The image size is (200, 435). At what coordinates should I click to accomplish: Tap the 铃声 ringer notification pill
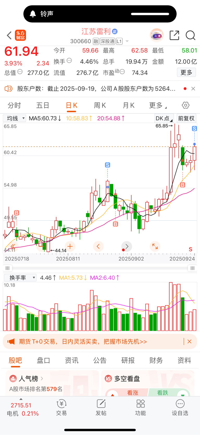[100, 14]
